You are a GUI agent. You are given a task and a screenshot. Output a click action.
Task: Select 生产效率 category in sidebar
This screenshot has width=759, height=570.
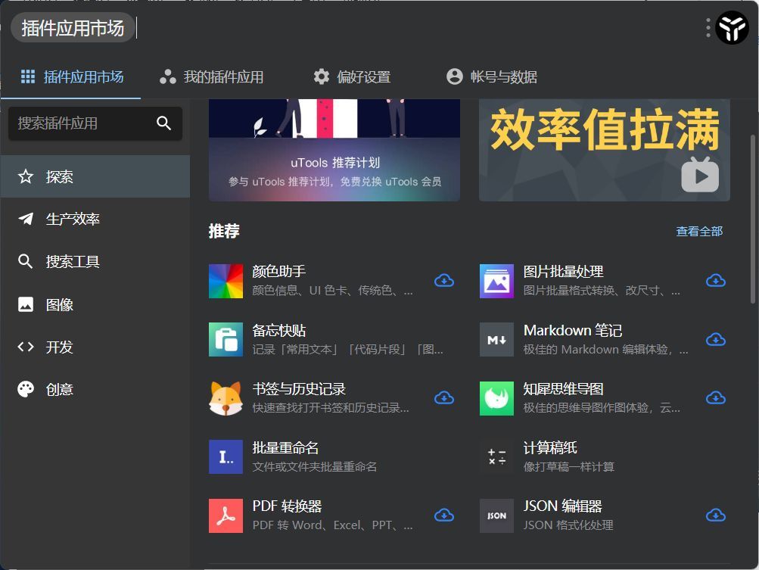coord(95,219)
